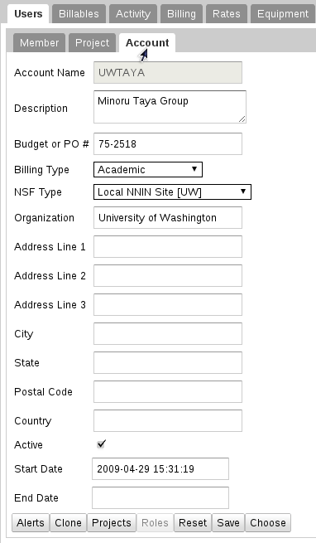The image size is (316, 543).
Task: Select the Organization input field
Action: click(x=168, y=217)
